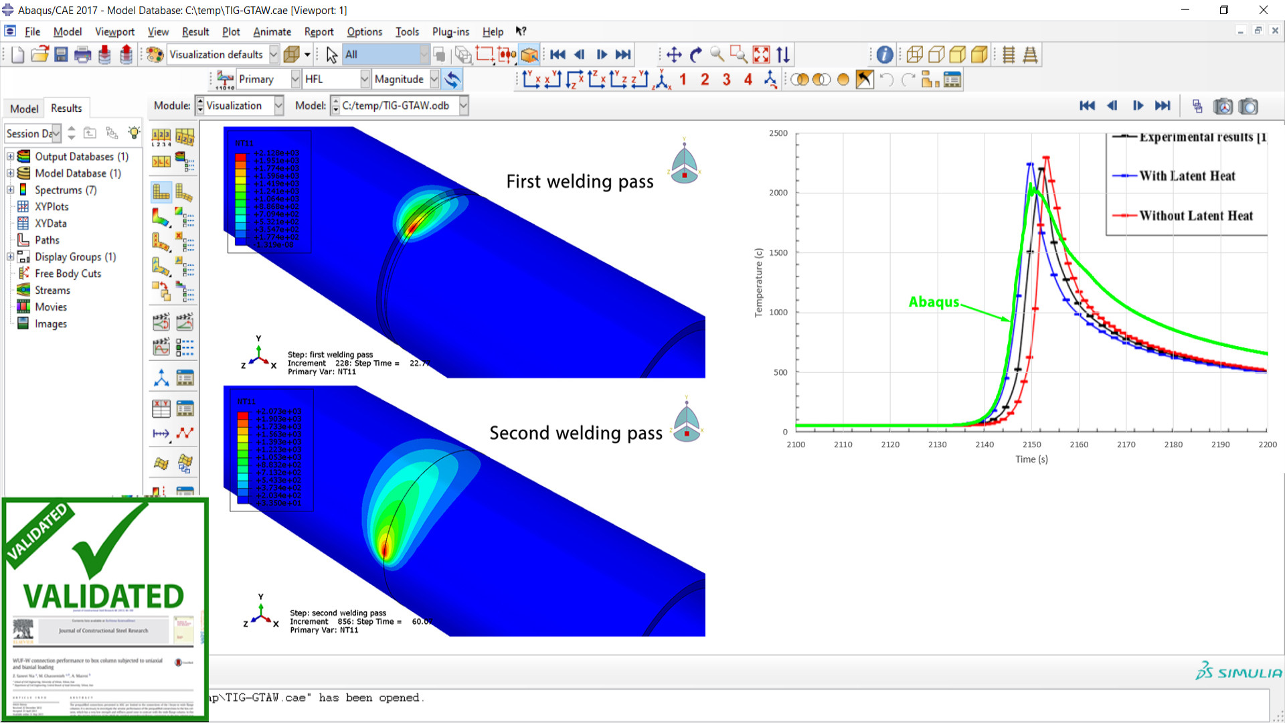The height and width of the screenshot is (723, 1285).
Task: Click the Print icon
Action: [82, 55]
